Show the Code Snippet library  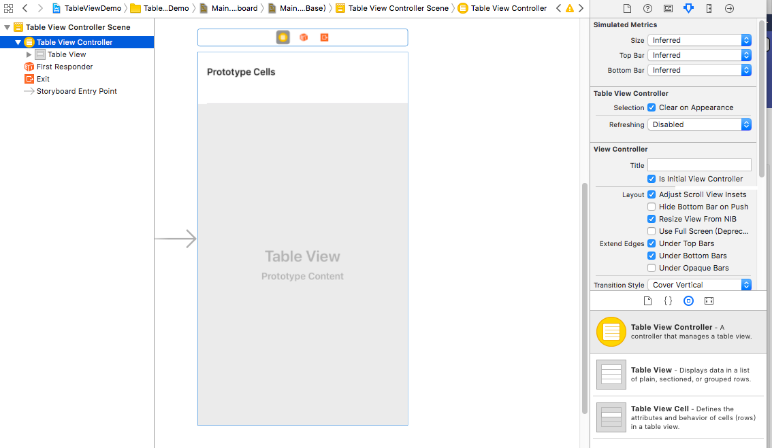coord(668,300)
